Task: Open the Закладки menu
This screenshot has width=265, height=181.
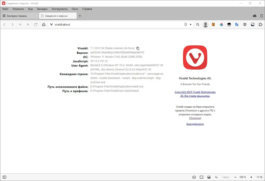Action: click(42, 9)
